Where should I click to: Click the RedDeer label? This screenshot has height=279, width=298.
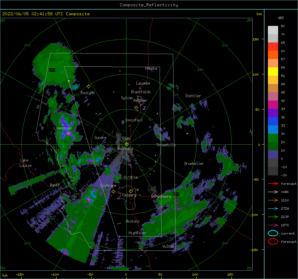pyautogui.click(x=140, y=101)
